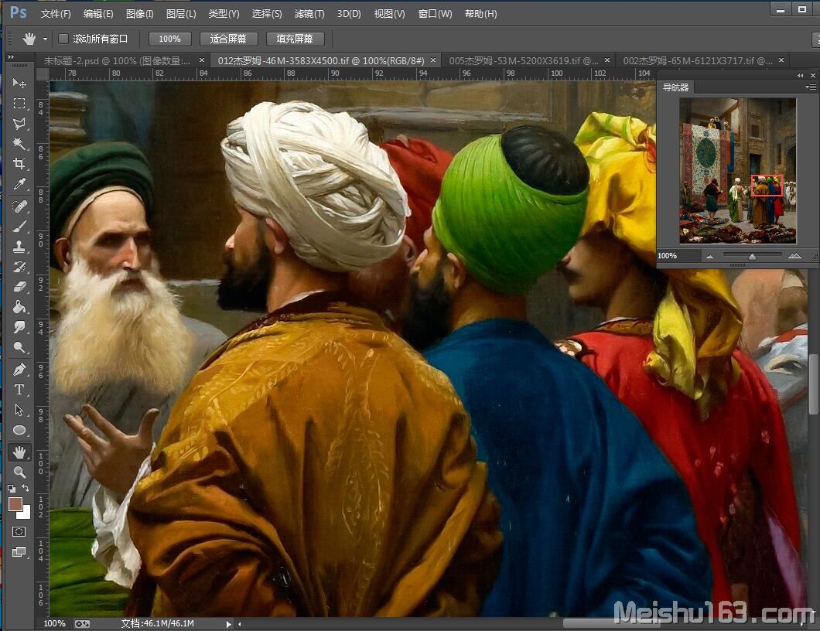
Task: Open the 视图(V) menu
Action: tap(390, 14)
